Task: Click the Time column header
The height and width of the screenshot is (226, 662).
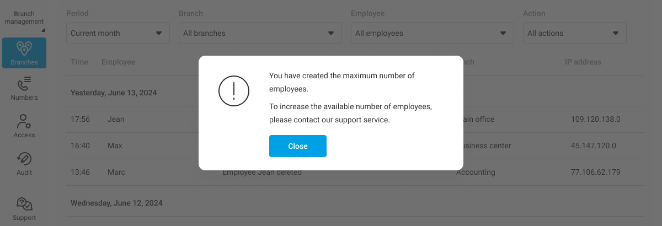Action: 79,62
